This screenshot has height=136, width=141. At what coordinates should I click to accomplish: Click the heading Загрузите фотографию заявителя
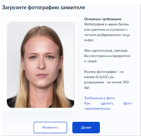pos(43,7)
